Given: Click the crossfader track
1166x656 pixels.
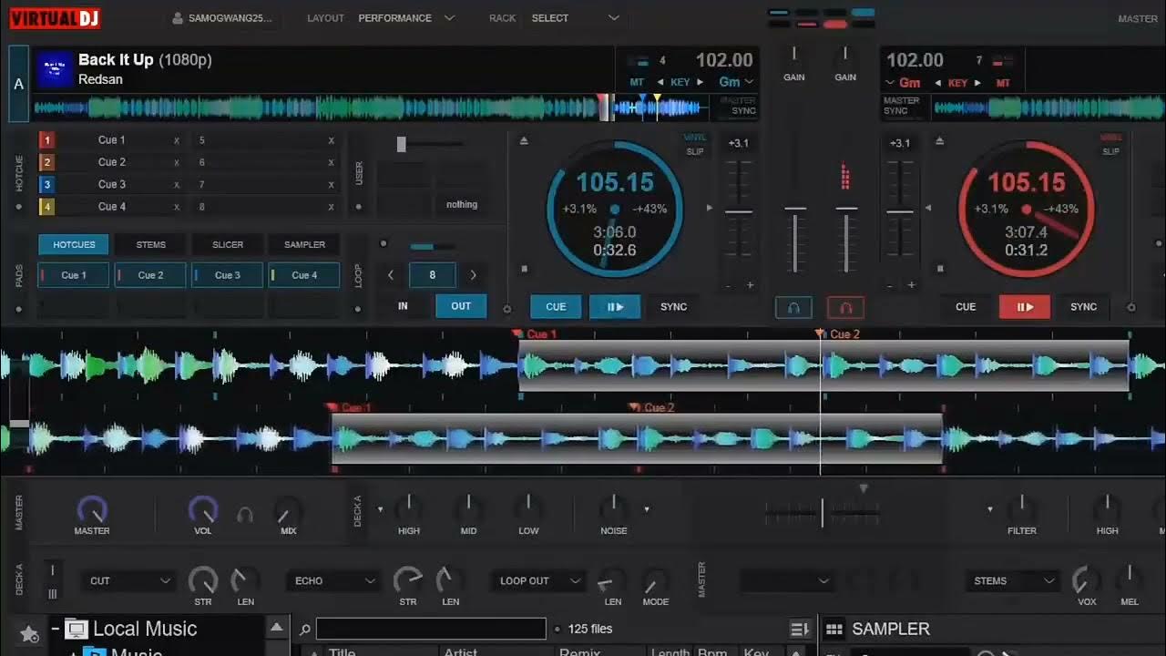Looking at the screenshot, I should coord(823,513).
